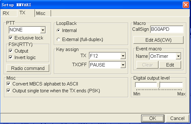Confirm settings with OK button

(x=153, y=118)
